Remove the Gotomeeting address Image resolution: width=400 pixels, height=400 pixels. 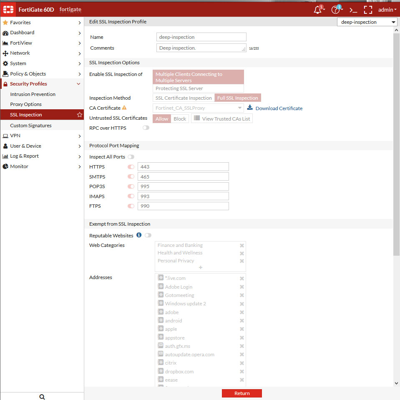(x=242, y=295)
